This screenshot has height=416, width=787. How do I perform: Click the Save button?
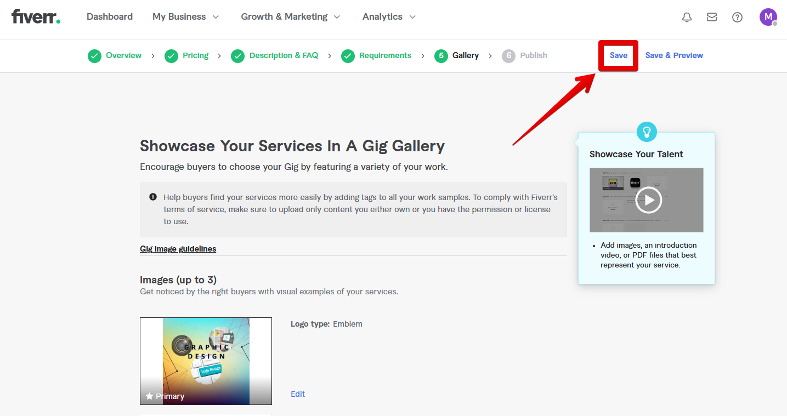click(618, 55)
